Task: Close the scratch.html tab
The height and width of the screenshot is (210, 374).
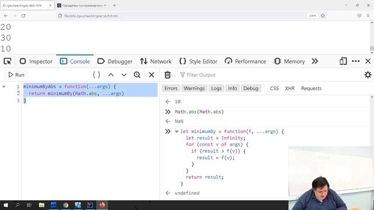Action: [x=50, y=5]
